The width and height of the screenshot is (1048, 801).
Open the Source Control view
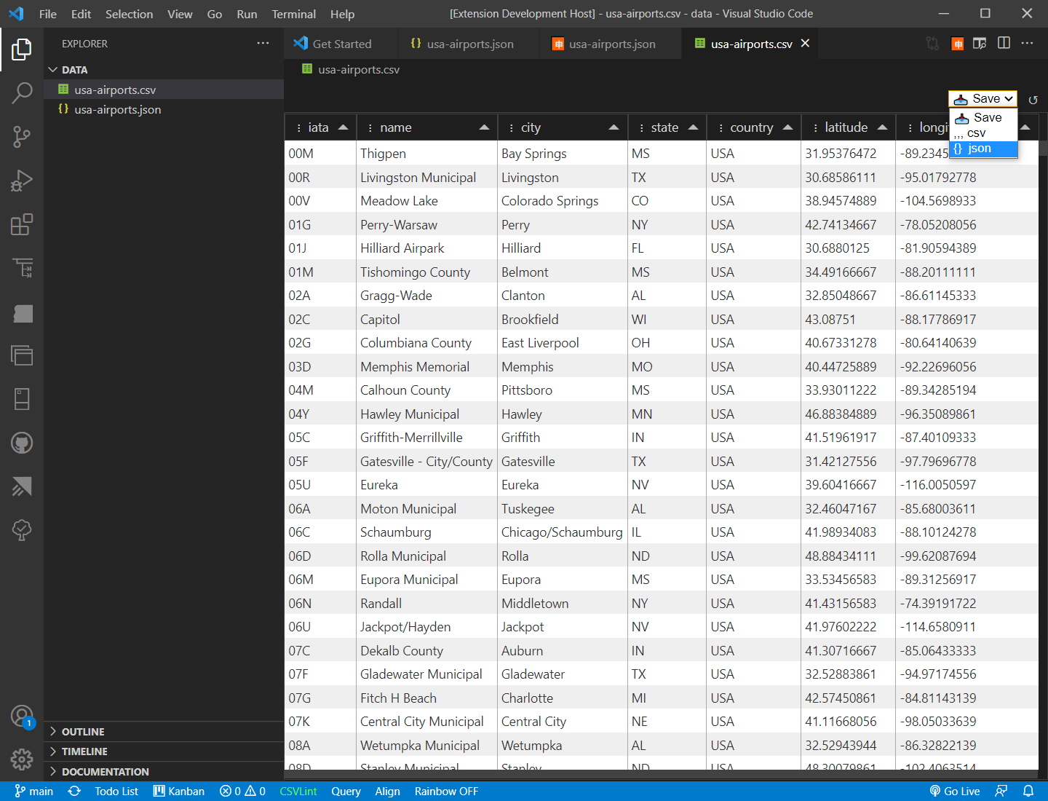pyautogui.click(x=22, y=137)
